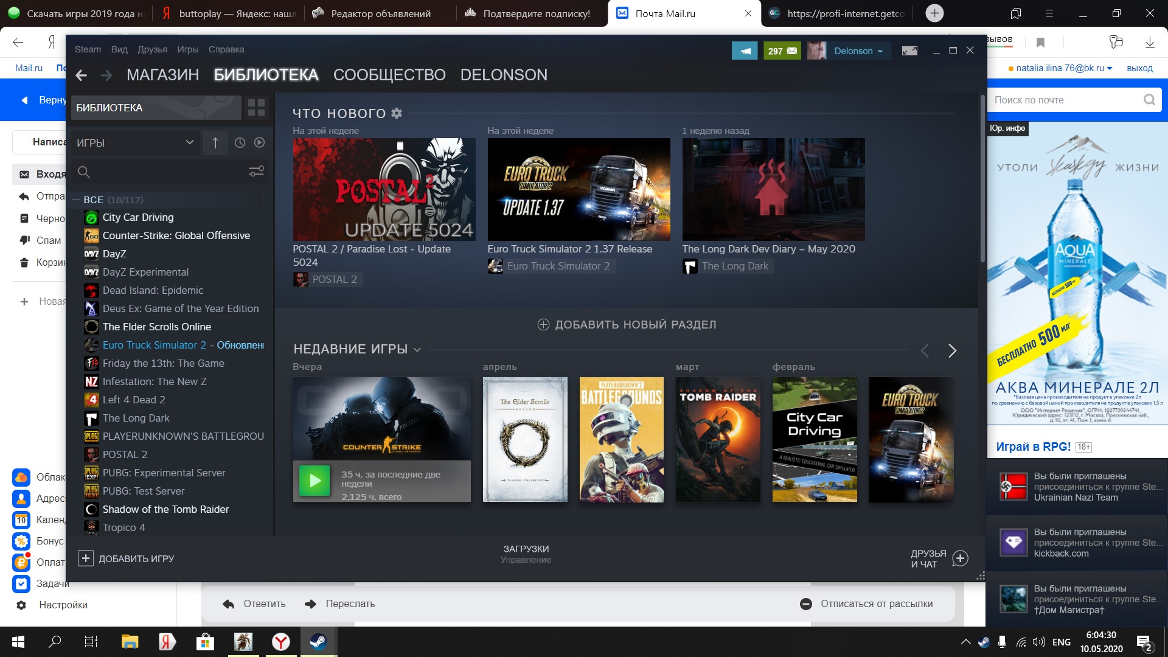Open the 297 inbox notifications

pos(782,51)
